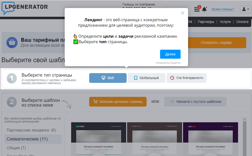Click the shopping basket icon in tariff banner
252x156 pixels.
(x=12, y=42)
